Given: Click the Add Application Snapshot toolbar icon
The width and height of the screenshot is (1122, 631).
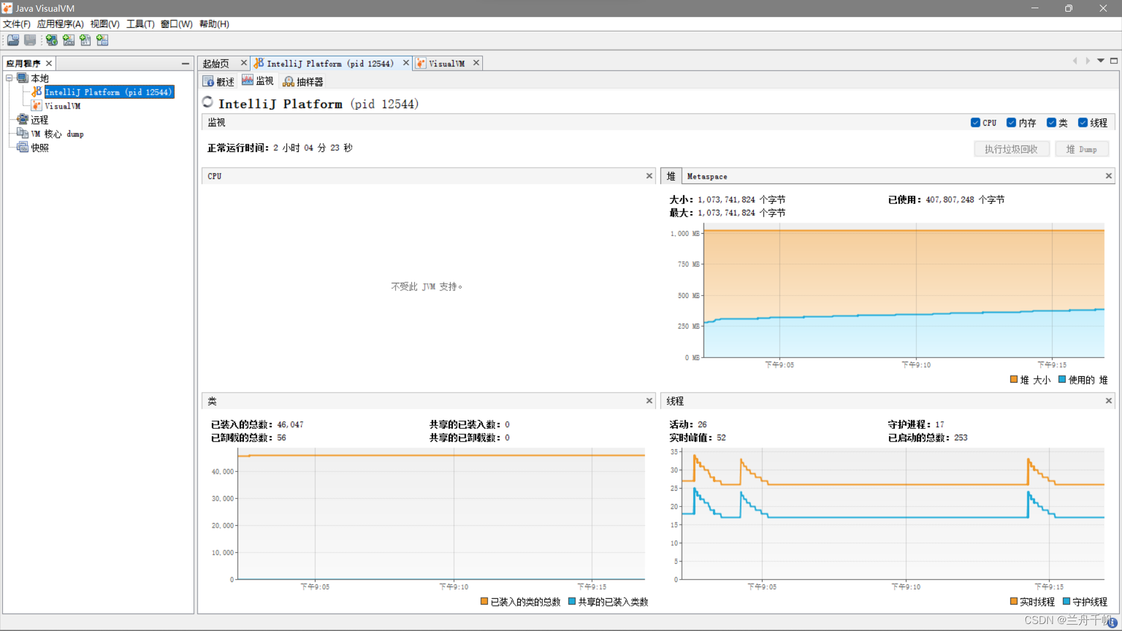Looking at the screenshot, I should (102, 40).
